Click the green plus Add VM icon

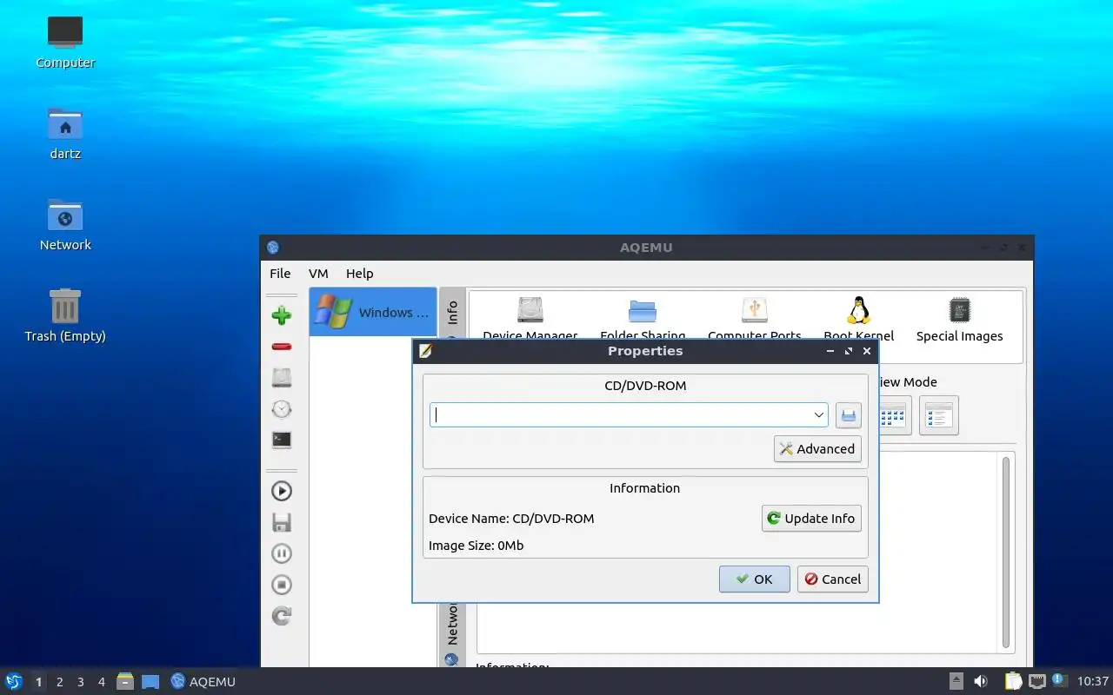click(x=281, y=315)
